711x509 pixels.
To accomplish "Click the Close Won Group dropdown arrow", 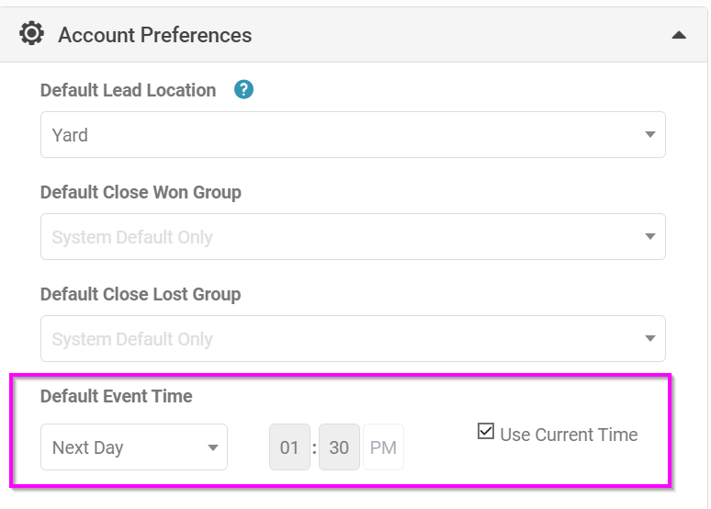I will click(649, 236).
